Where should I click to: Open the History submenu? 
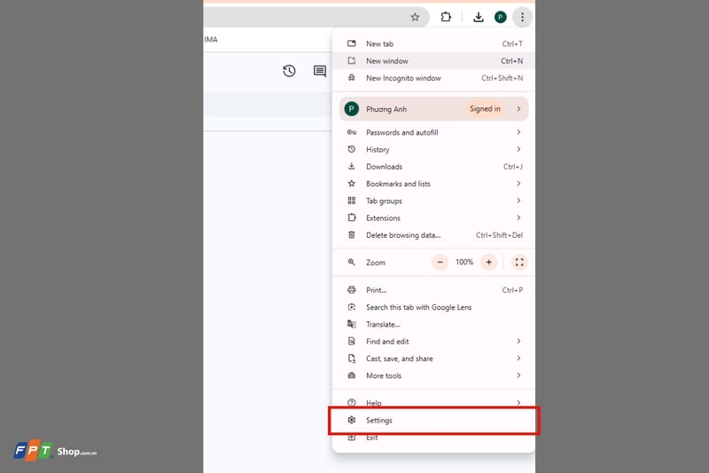pos(433,150)
